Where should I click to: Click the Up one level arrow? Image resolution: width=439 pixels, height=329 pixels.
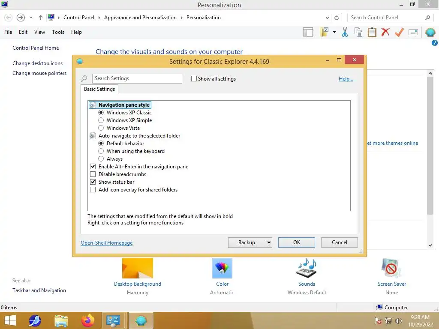tap(41, 18)
